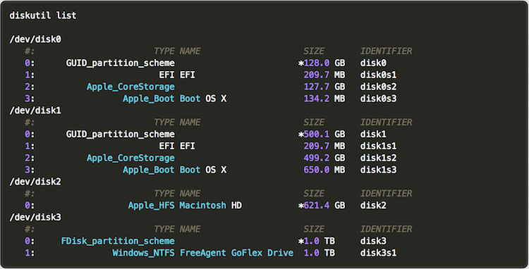Viewport: 529px width, 269px height.
Task: Click the disk3 identifier in row 0
Action: pyautogui.click(x=373, y=241)
